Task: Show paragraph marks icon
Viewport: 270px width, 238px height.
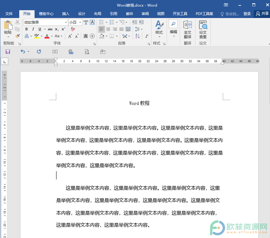Action: coord(147,36)
